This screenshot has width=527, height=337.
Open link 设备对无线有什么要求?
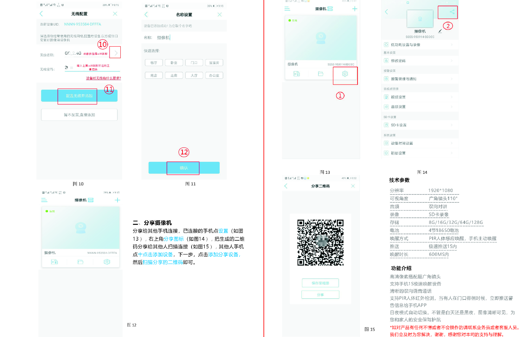[104, 78]
